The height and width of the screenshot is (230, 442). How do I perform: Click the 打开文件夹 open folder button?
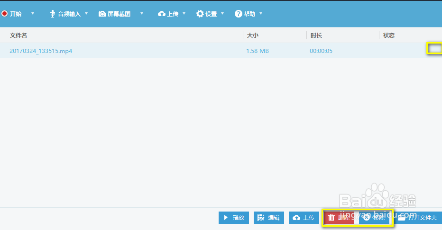point(418,218)
